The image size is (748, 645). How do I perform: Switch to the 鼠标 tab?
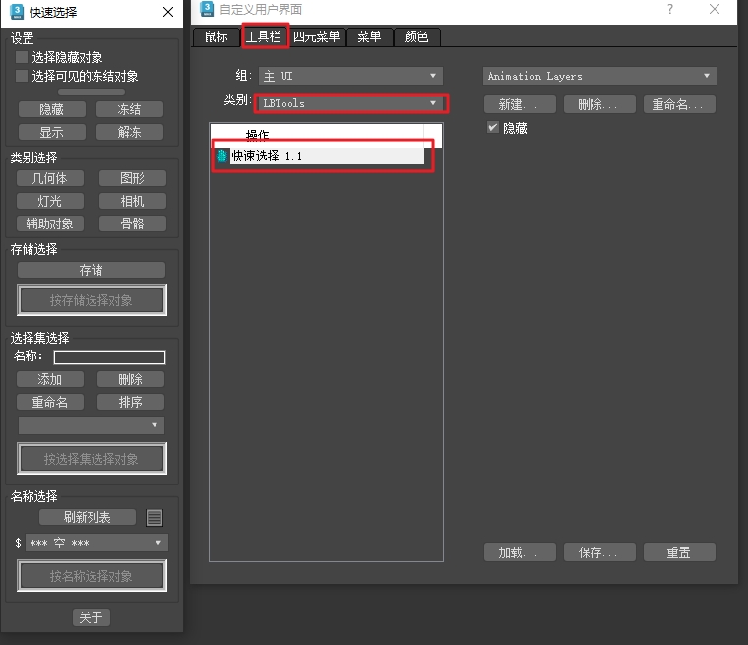click(217, 36)
